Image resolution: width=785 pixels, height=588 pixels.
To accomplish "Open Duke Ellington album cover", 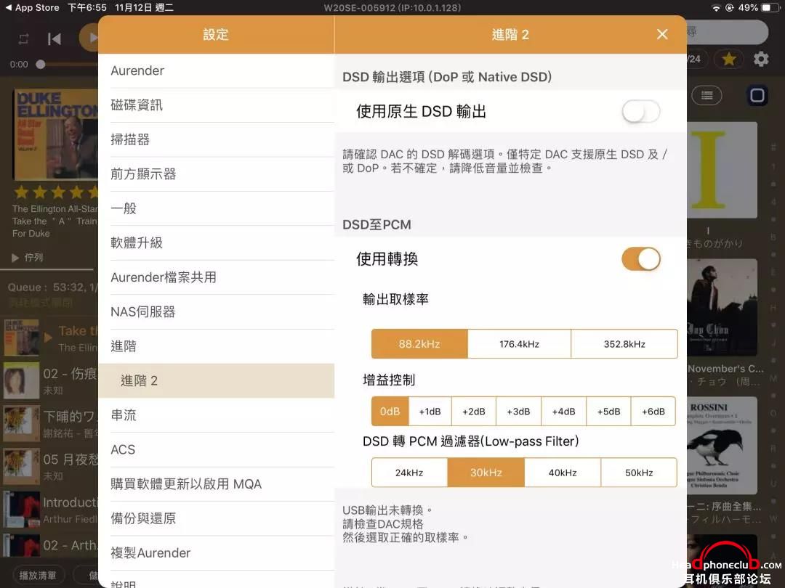I will click(x=55, y=134).
